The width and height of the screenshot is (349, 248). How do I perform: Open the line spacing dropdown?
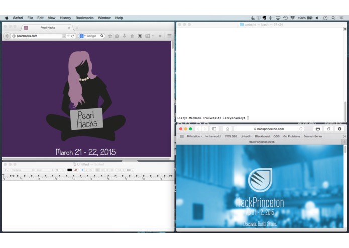pyautogui.click(x=121, y=170)
